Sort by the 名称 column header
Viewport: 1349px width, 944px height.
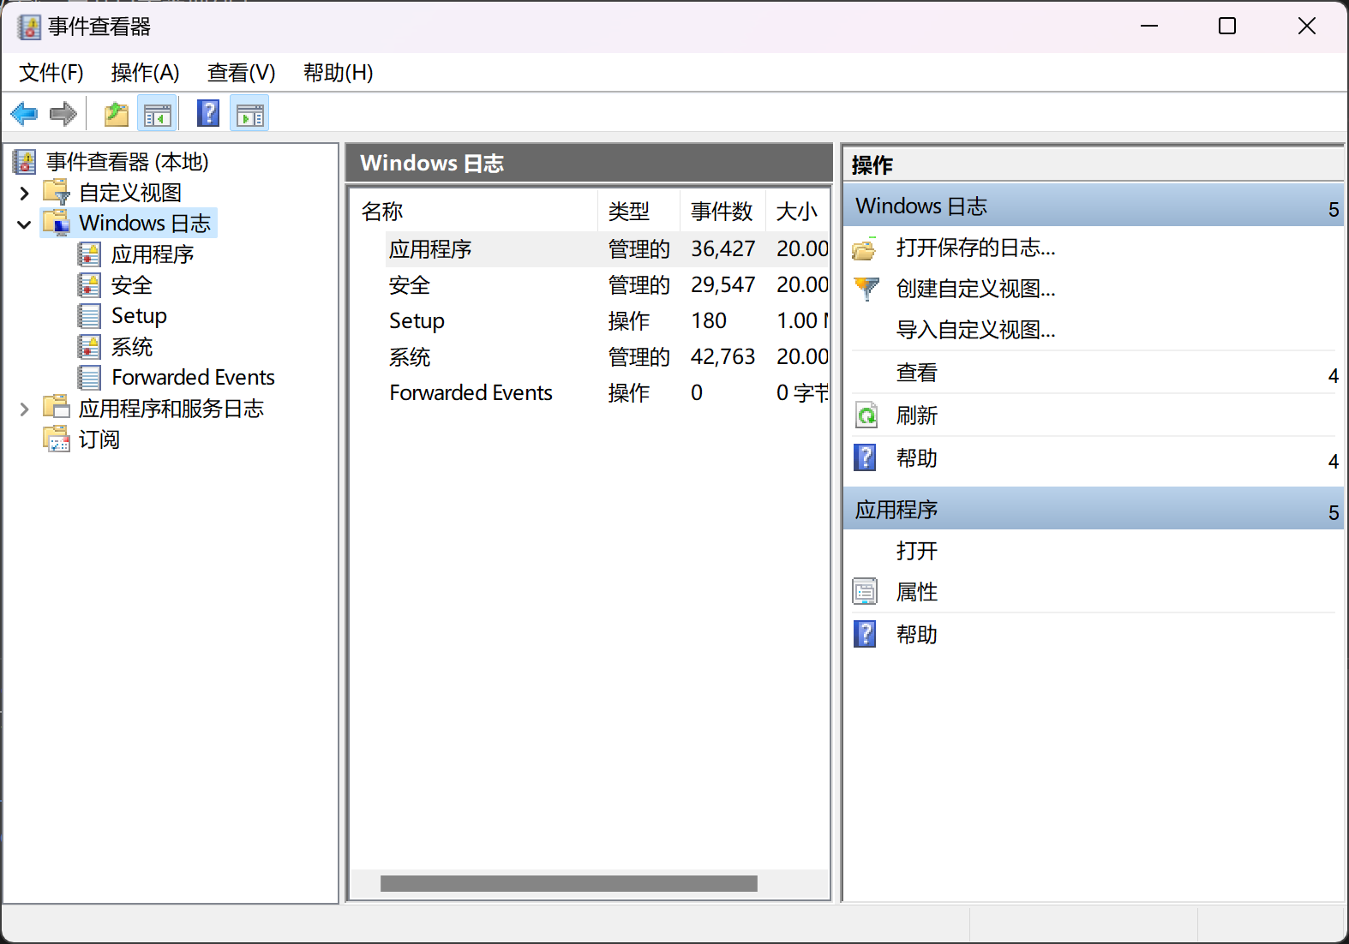tap(474, 211)
